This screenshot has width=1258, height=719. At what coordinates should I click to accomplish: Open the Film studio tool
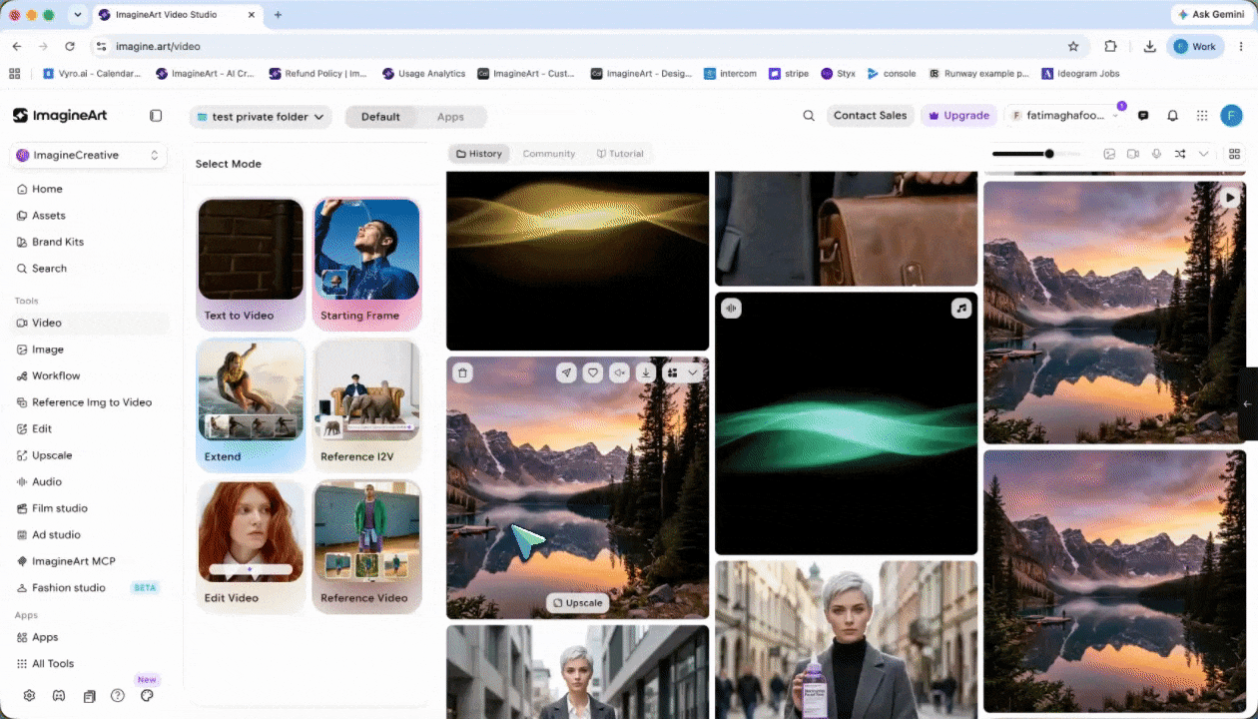tap(60, 508)
